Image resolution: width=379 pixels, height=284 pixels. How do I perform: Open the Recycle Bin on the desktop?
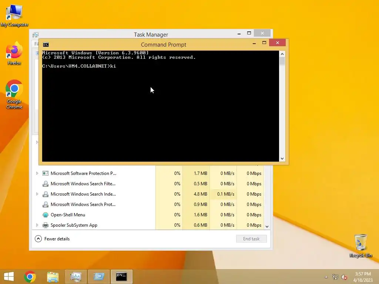[360, 246]
